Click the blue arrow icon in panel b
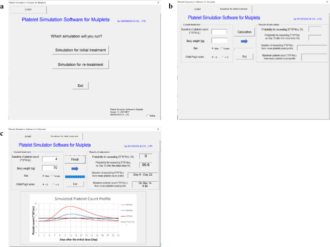Image resolution: width=330 pixels, height=247 pixels. click(x=244, y=42)
